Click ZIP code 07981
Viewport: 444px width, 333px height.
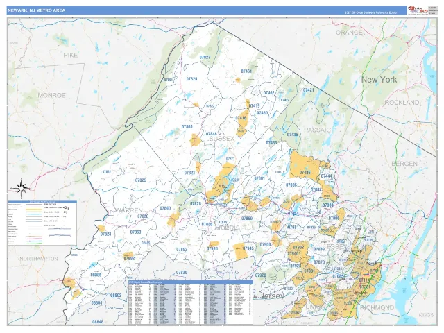293,227
